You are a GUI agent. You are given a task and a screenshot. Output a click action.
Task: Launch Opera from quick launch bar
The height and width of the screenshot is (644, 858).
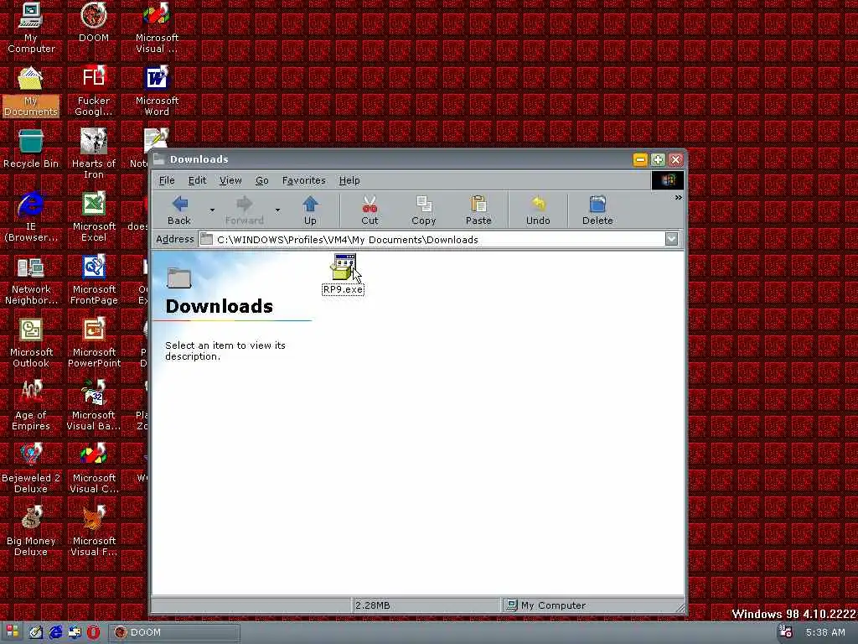click(x=94, y=632)
